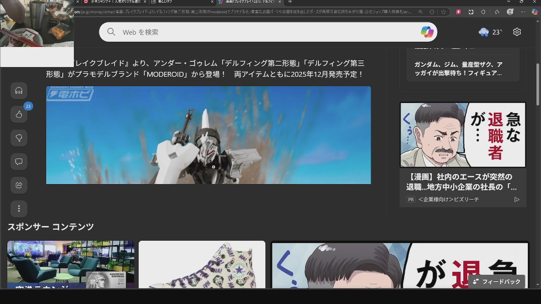Click the Copilot icon in the search box
Screen dimensions: 541x304
point(427,32)
